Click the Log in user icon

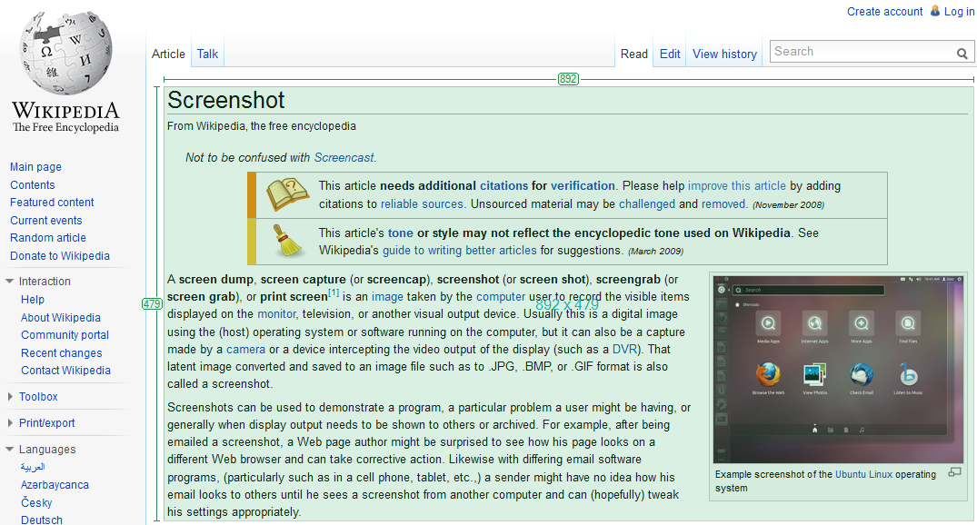coord(935,11)
